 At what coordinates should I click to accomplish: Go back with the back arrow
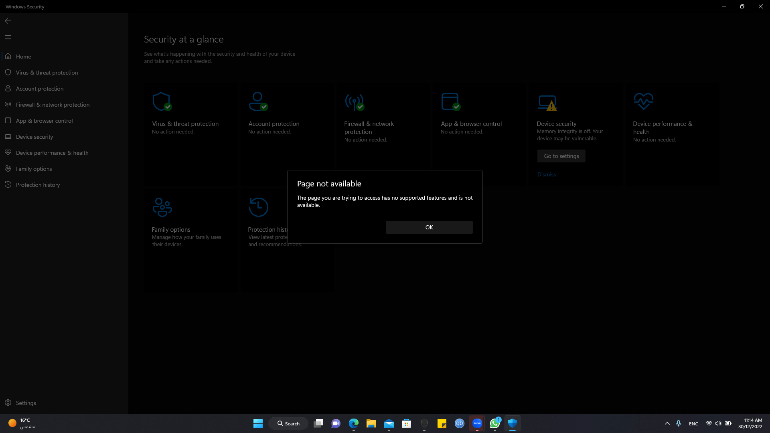pyautogui.click(x=8, y=21)
